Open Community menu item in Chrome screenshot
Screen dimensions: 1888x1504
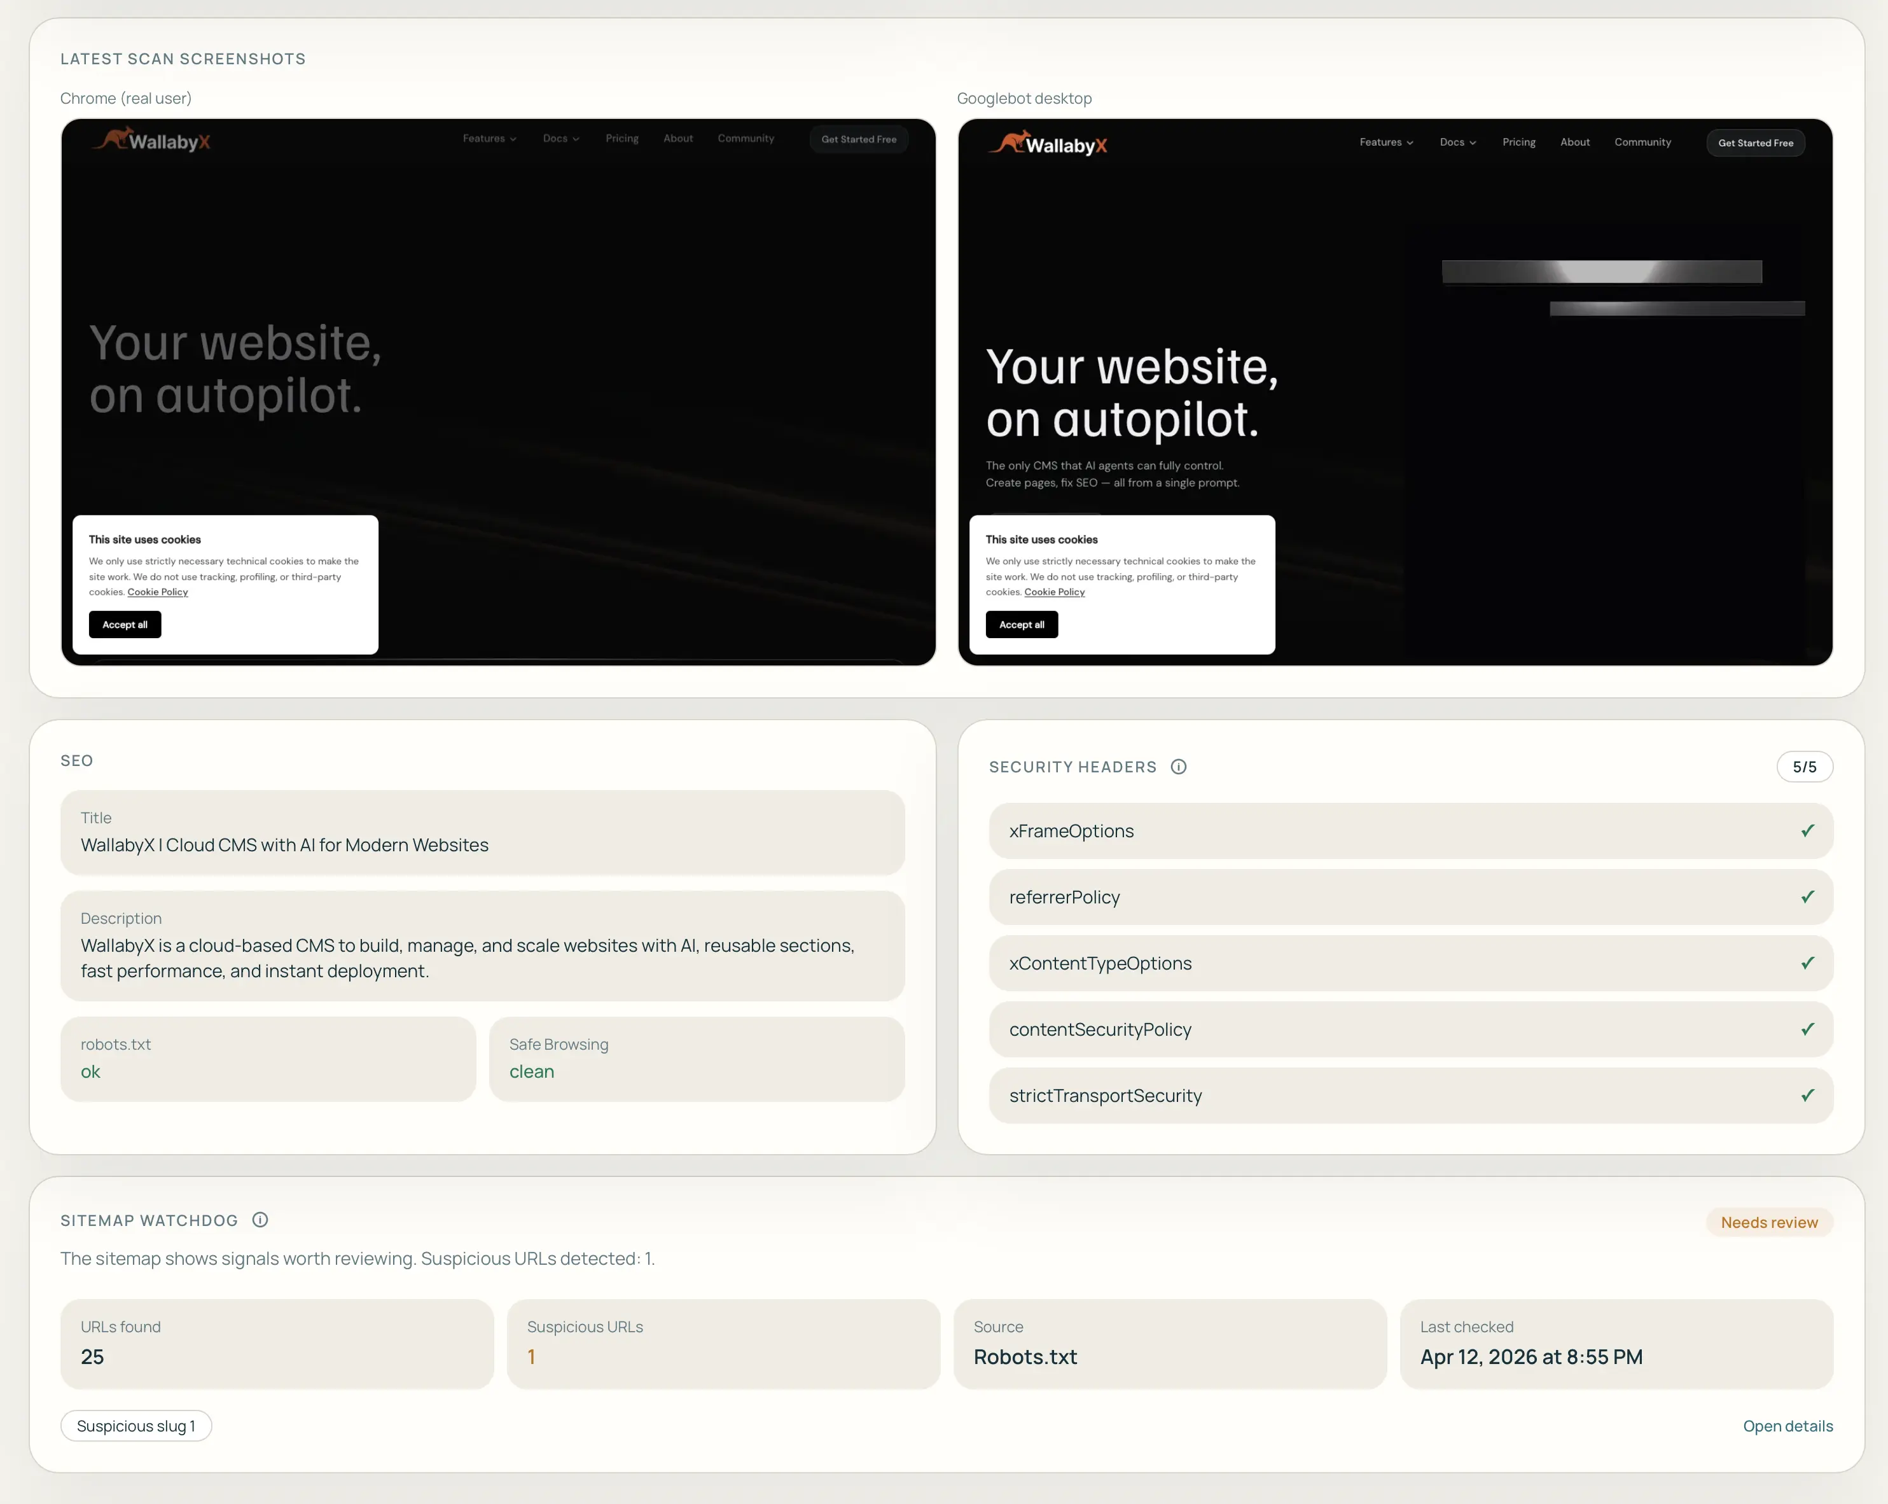point(746,139)
